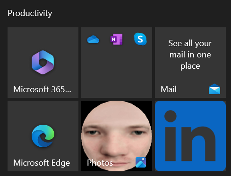Image resolution: width=231 pixels, height=176 pixels.
Task: Open the LinkedIn tile
Action: [x=190, y=136]
